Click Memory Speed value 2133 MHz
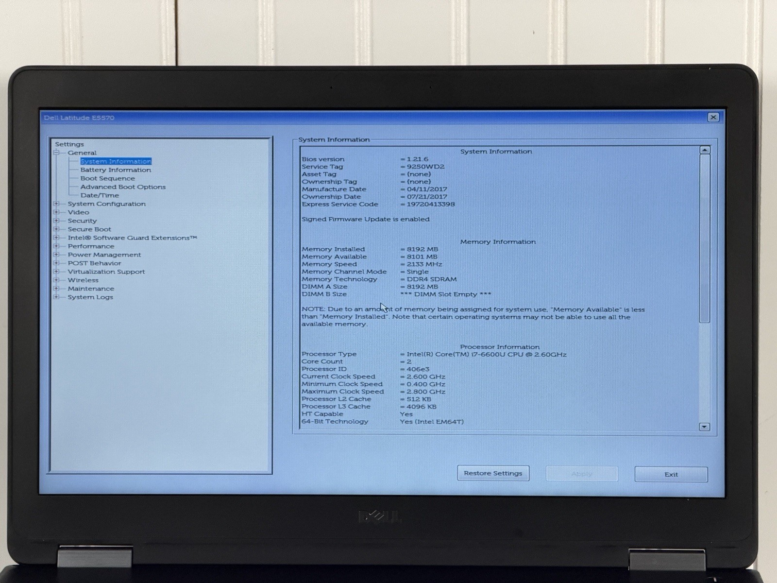777x583 pixels. pyautogui.click(x=424, y=264)
